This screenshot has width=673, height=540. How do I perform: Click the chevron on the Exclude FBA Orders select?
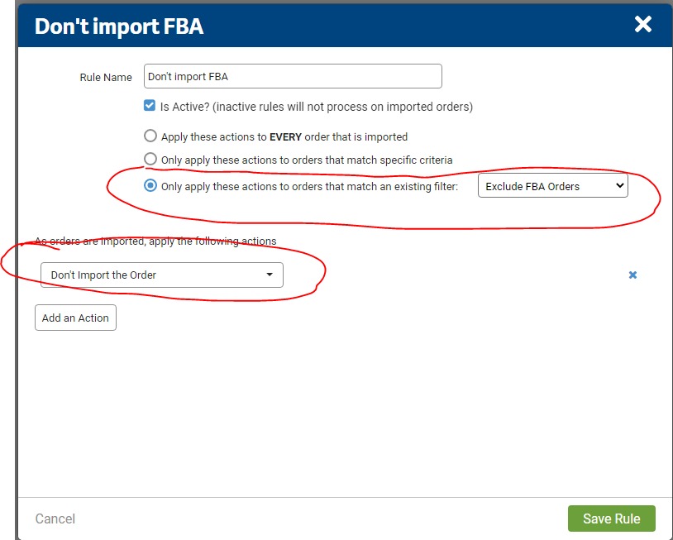click(x=620, y=186)
